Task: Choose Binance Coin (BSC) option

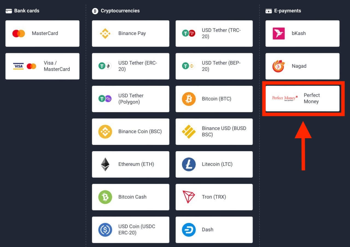Action: coord(130,131)
